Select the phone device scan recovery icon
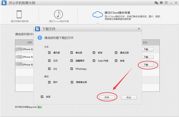The width and height of the screenshot is (179, 117). [x=19, y=14]
